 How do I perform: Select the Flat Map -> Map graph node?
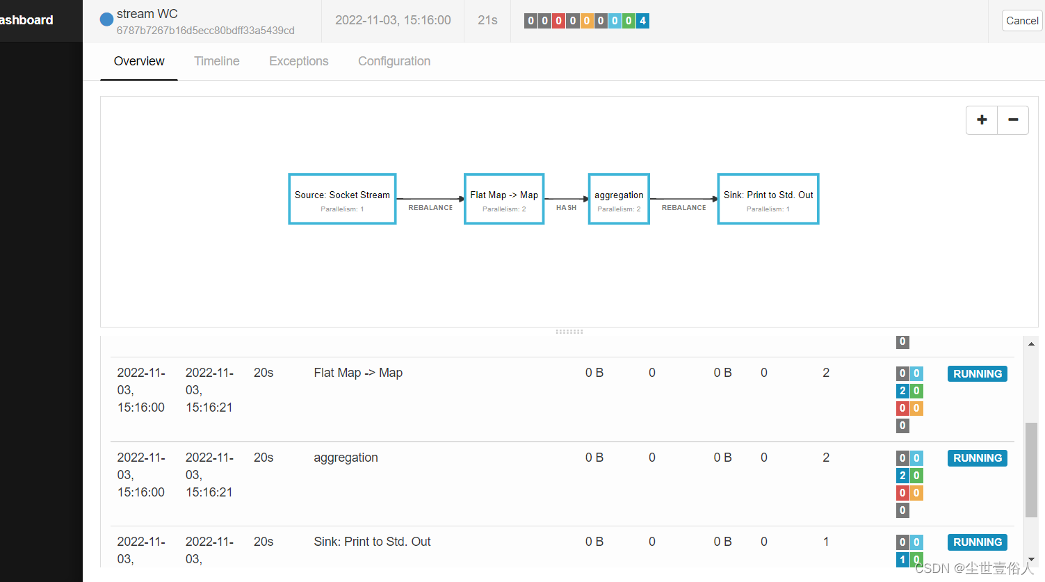coord(504,199)
